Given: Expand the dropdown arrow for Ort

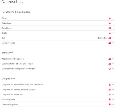Looking at the screenshot, I should point(113,38).
